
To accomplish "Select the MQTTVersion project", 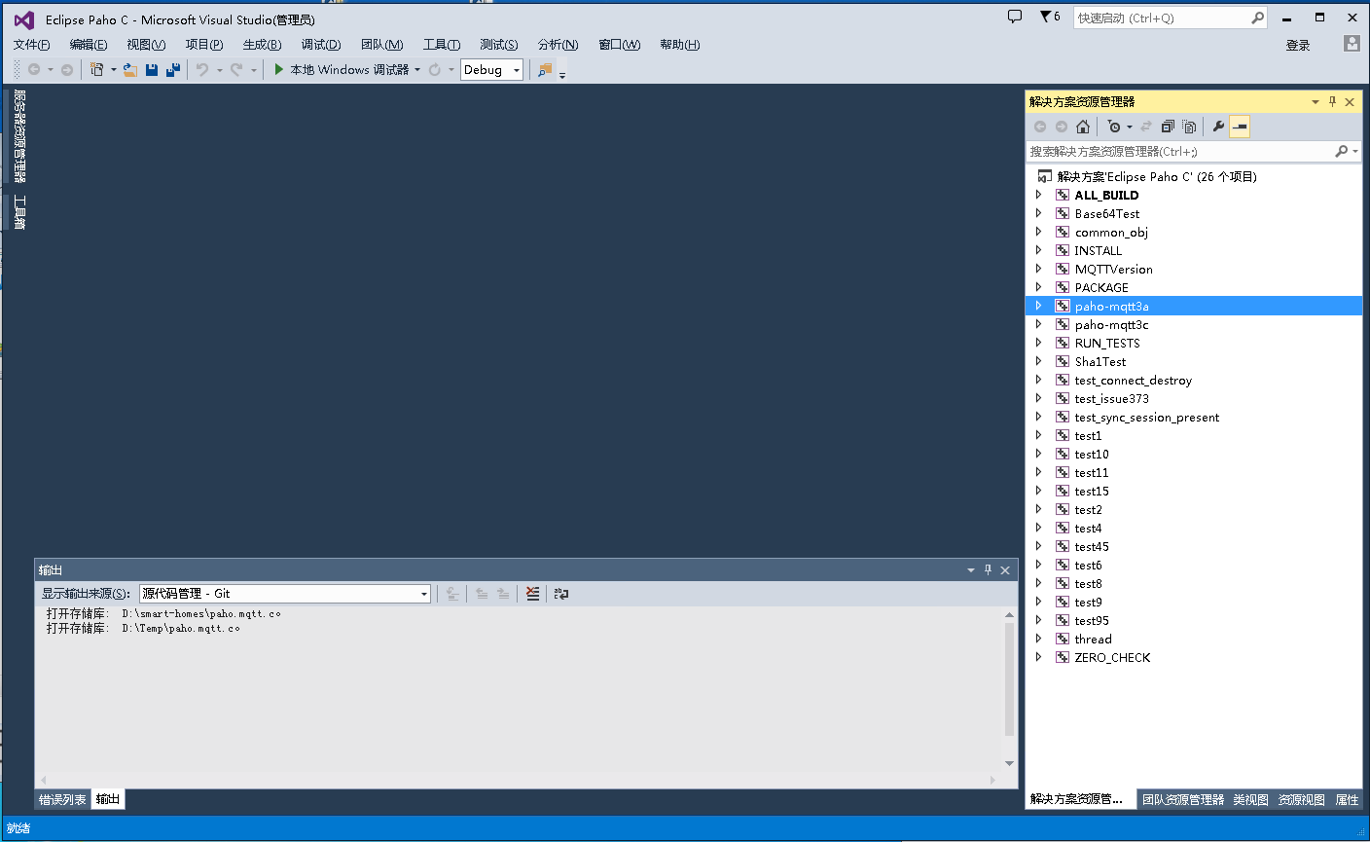I will [1113, 269].
